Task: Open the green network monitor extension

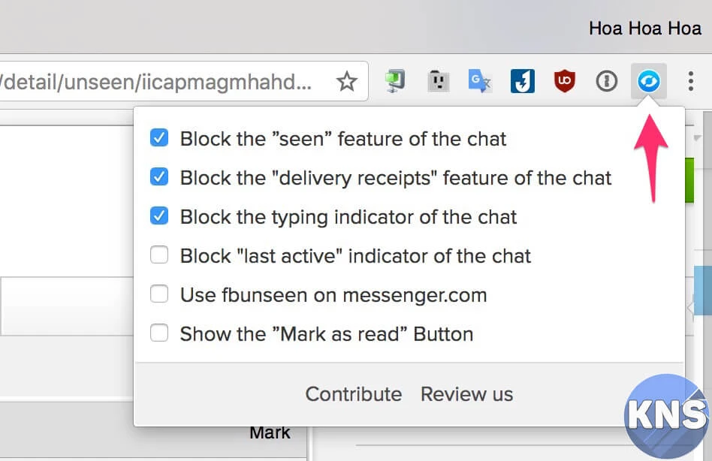Action: pyautogui.click(x=394, y=81)
